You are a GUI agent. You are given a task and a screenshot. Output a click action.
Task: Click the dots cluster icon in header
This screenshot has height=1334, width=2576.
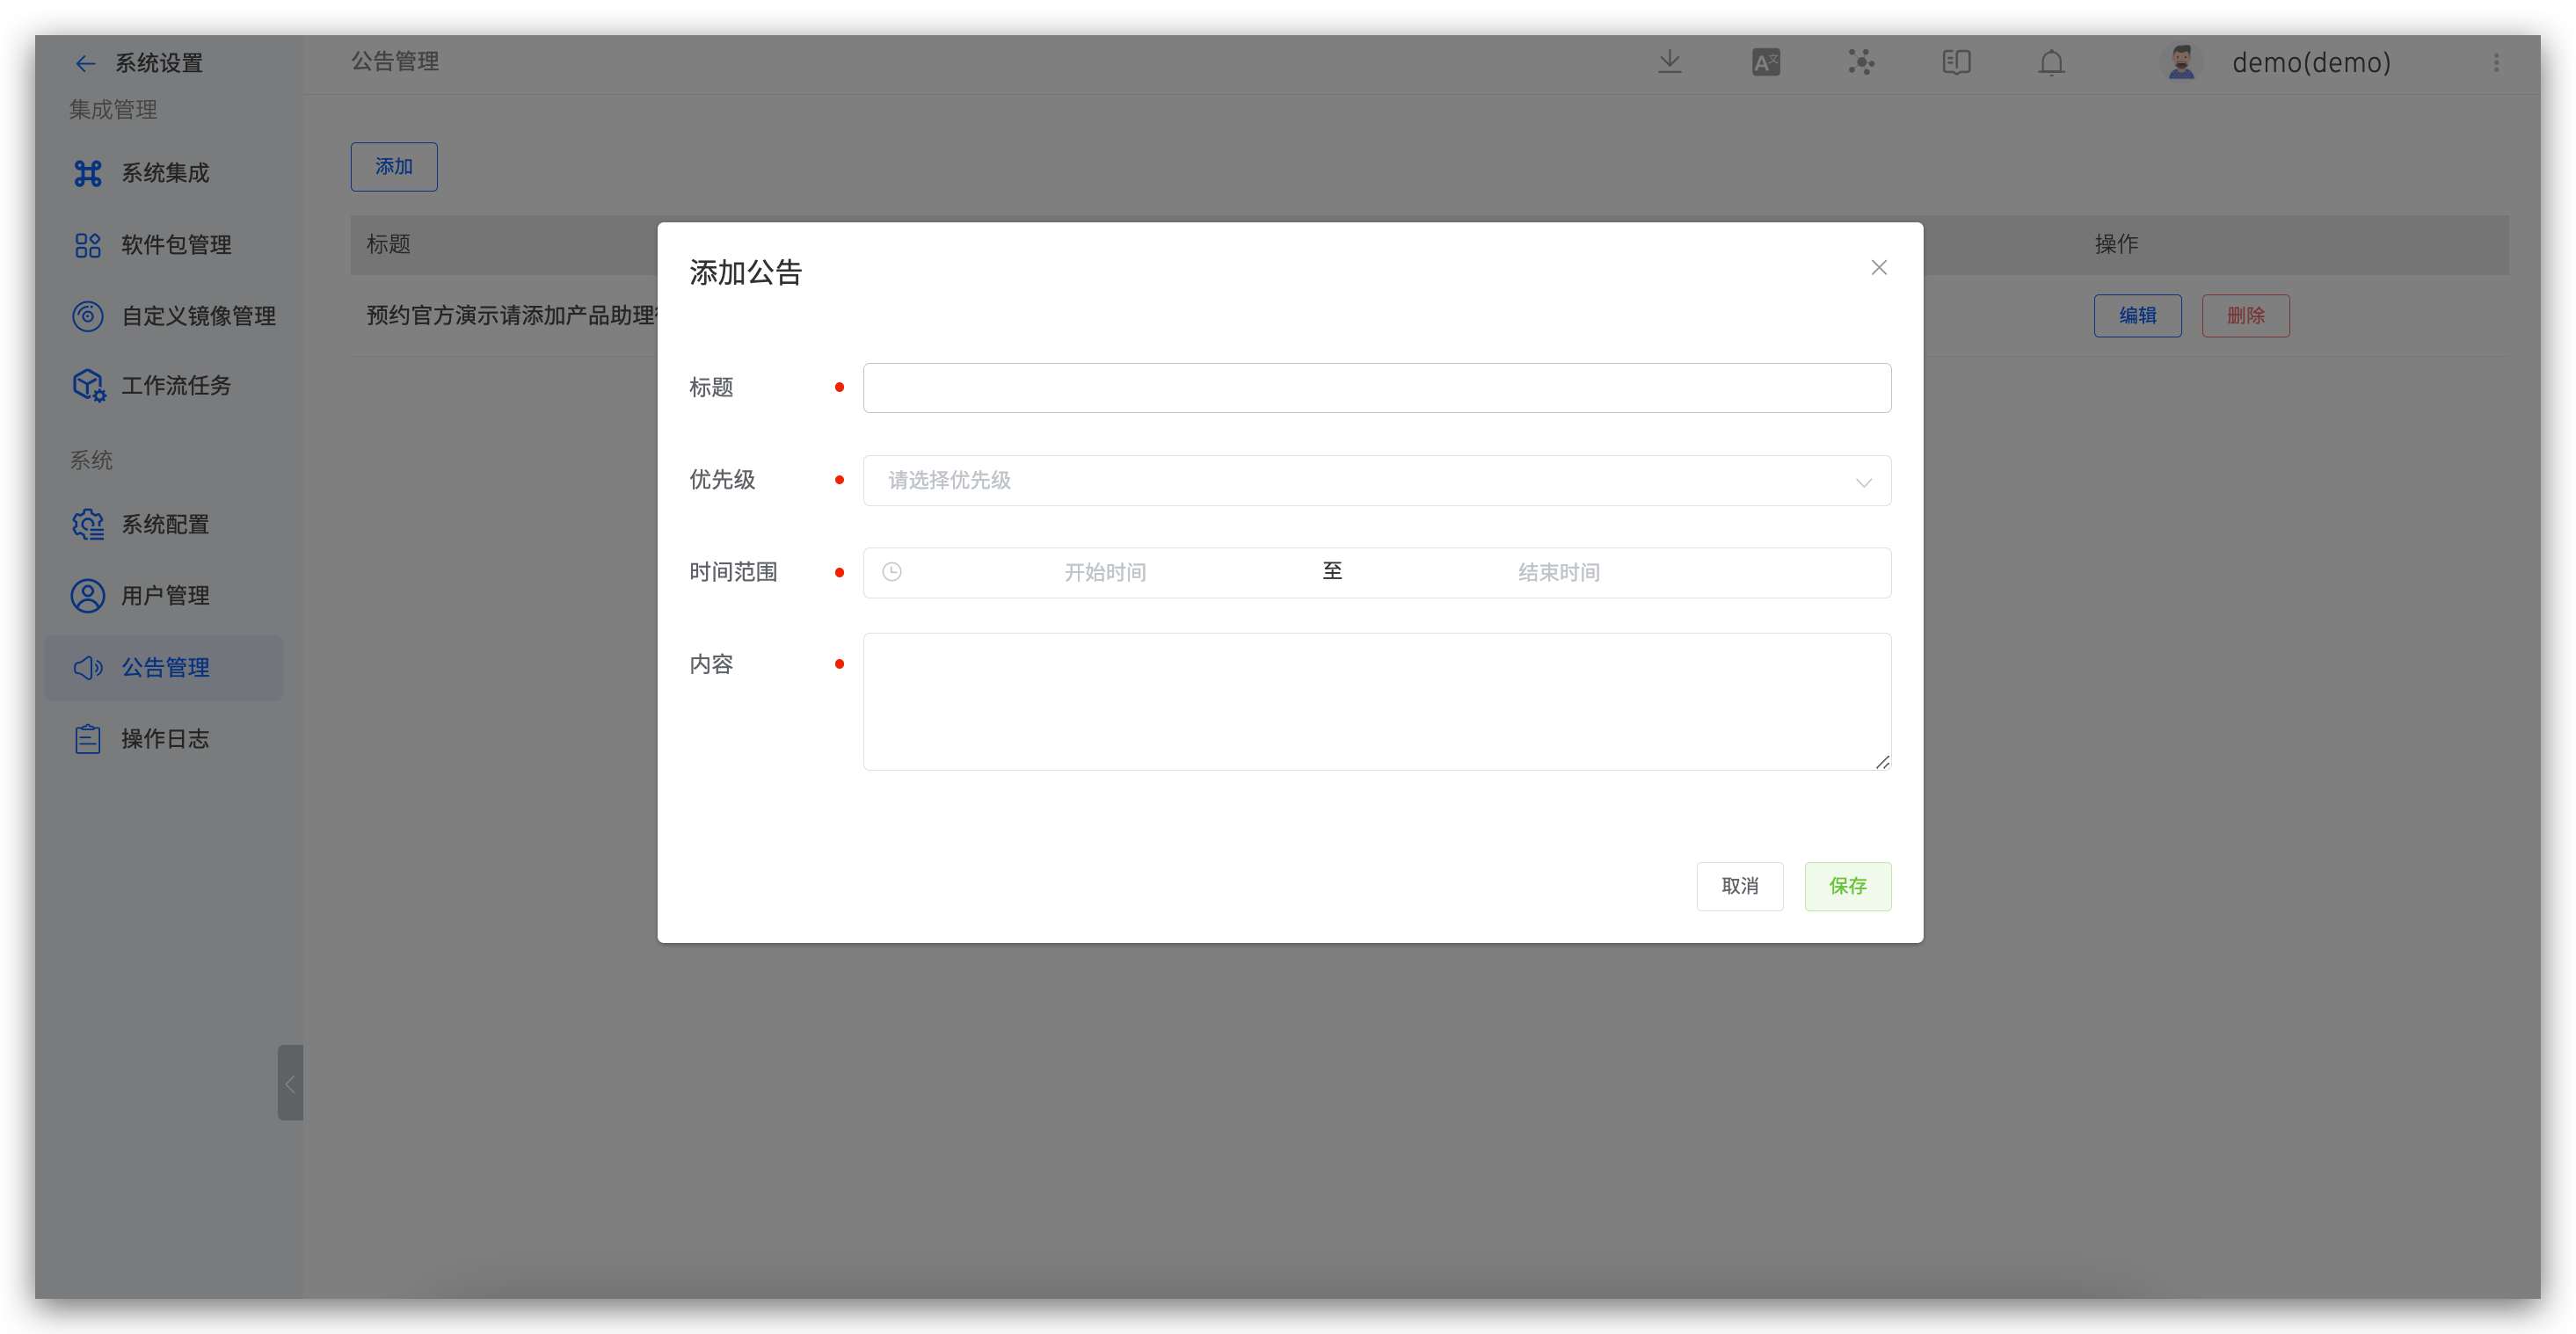(1860, 63)
